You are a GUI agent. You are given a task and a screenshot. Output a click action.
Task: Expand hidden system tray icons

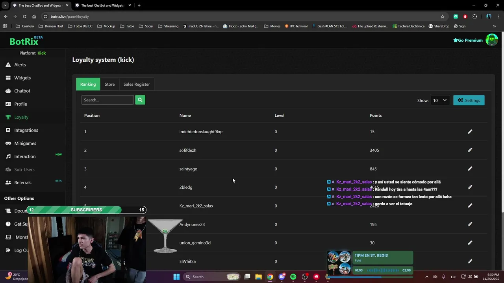click(426, 277)
